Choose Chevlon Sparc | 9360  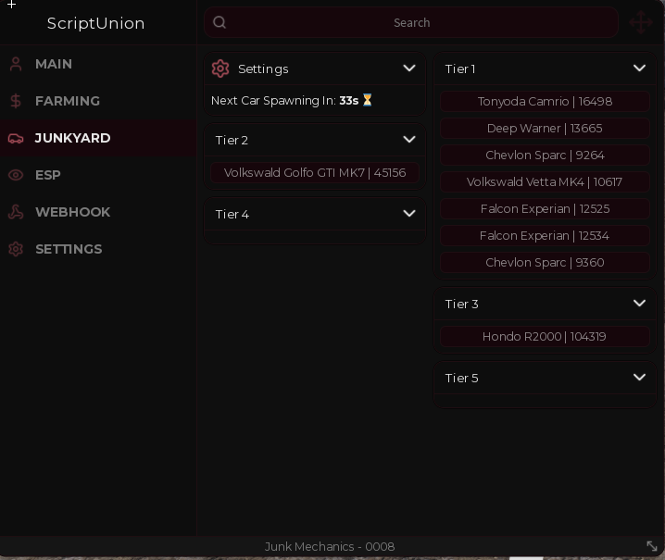point(545,262)
